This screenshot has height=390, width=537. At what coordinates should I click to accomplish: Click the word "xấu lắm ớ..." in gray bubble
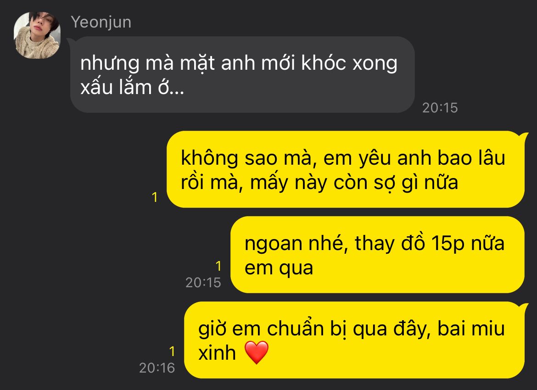click(x=132, y=87)
